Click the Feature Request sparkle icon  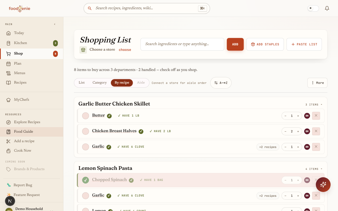tap(9, 195)
